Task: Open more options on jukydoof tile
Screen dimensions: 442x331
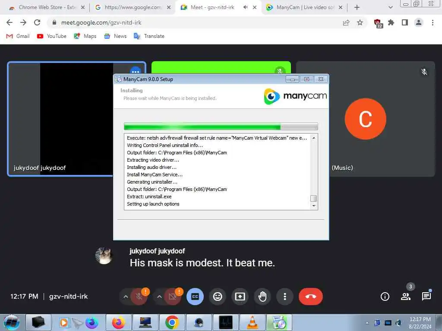Action: pyautogui.click(x=136, y=71)
